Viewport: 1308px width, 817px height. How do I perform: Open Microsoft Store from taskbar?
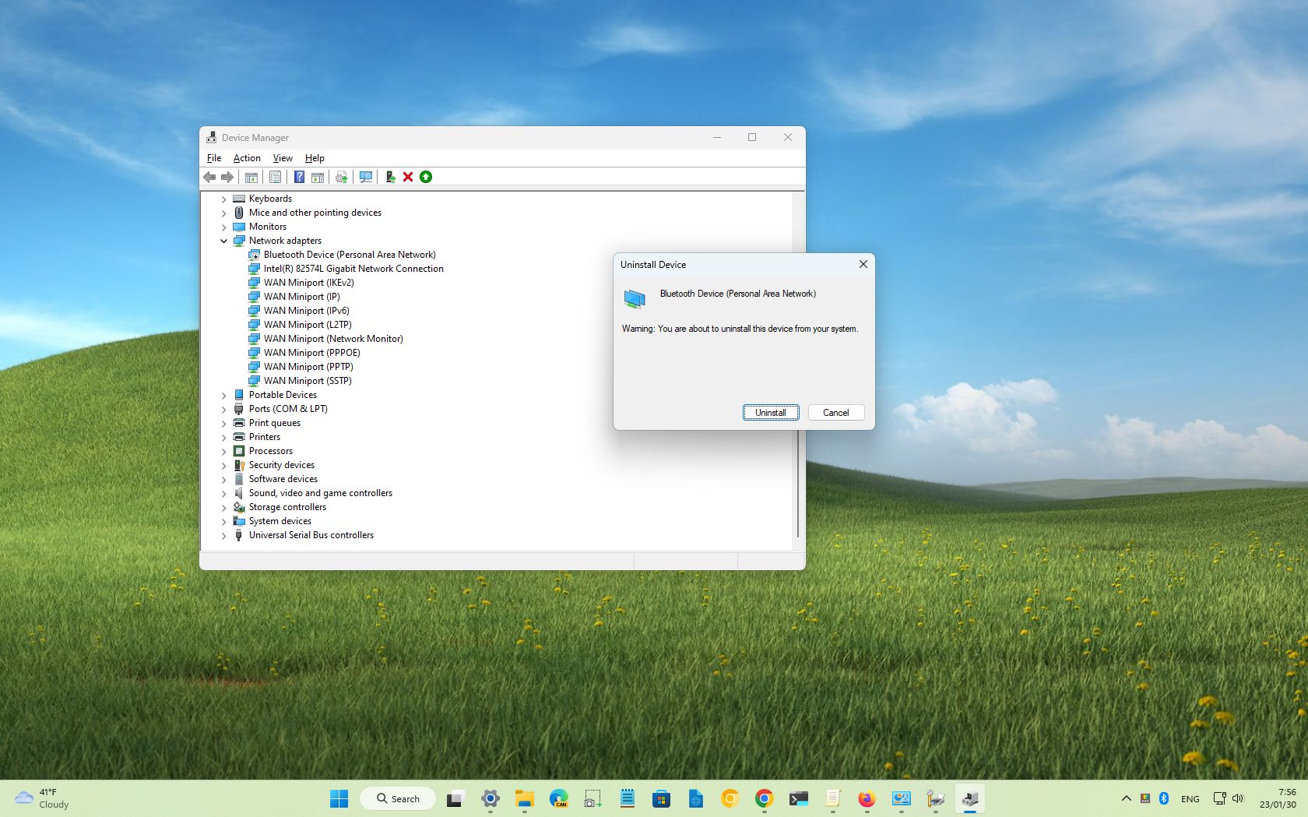coord(661,798)
